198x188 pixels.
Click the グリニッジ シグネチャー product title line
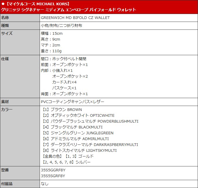pyautogui.click(x=69, y=10)
